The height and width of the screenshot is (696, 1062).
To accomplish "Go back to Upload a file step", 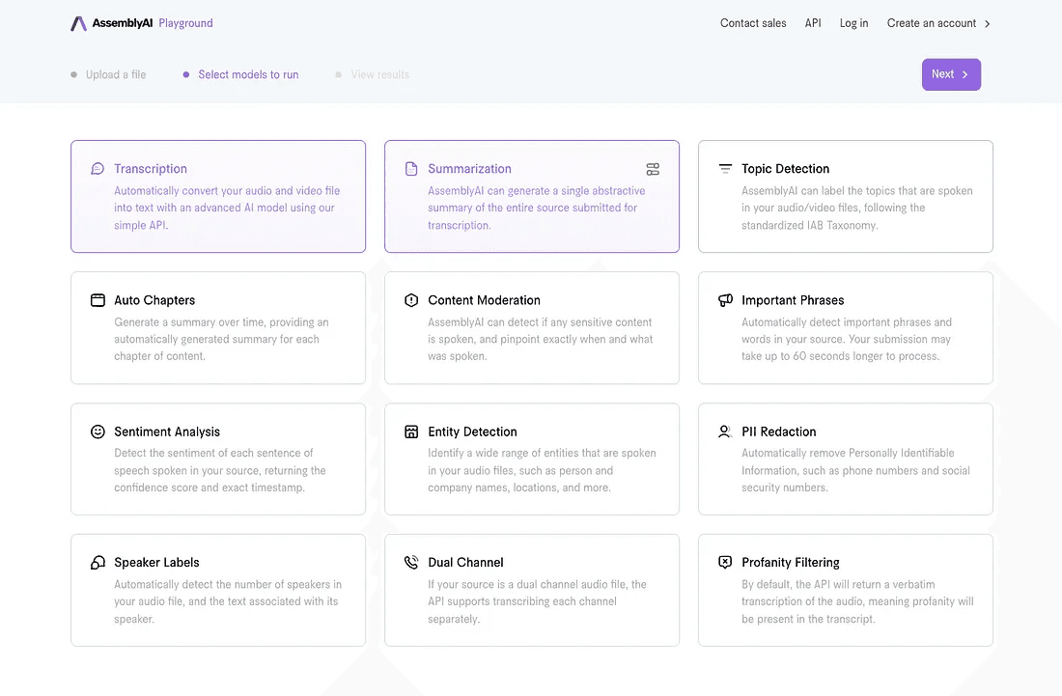I will 108,74.
